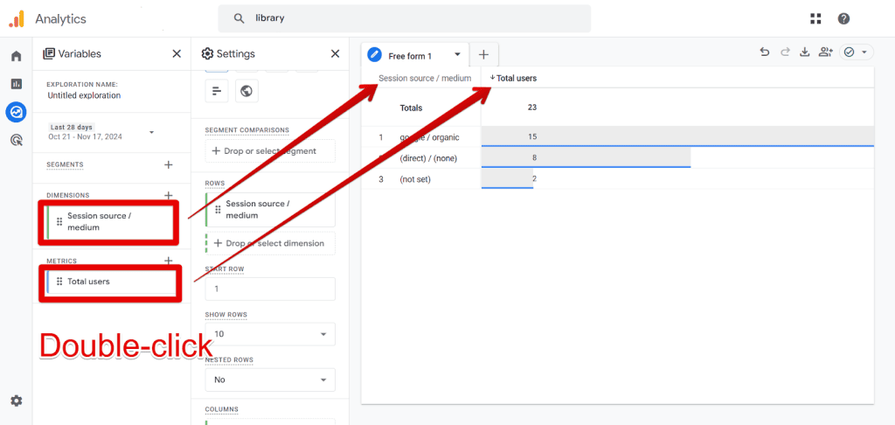This screenshot has height=425, width=895.
Task: Click the redo arrow icon
Action: (x=785, y=52)
